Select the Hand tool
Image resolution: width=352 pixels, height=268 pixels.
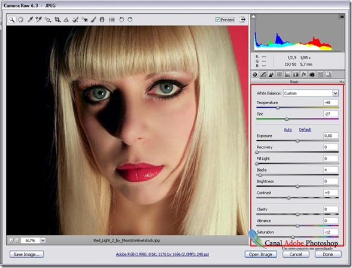coord(20,20)
